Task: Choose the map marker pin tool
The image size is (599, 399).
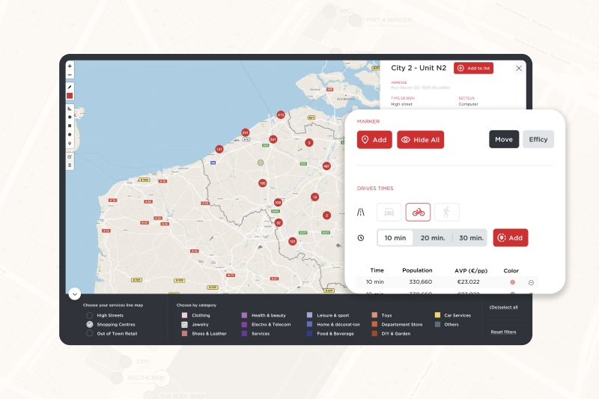Action: [x=70, y=142]
